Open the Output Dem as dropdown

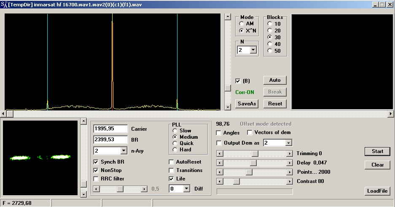coord(289,143)
